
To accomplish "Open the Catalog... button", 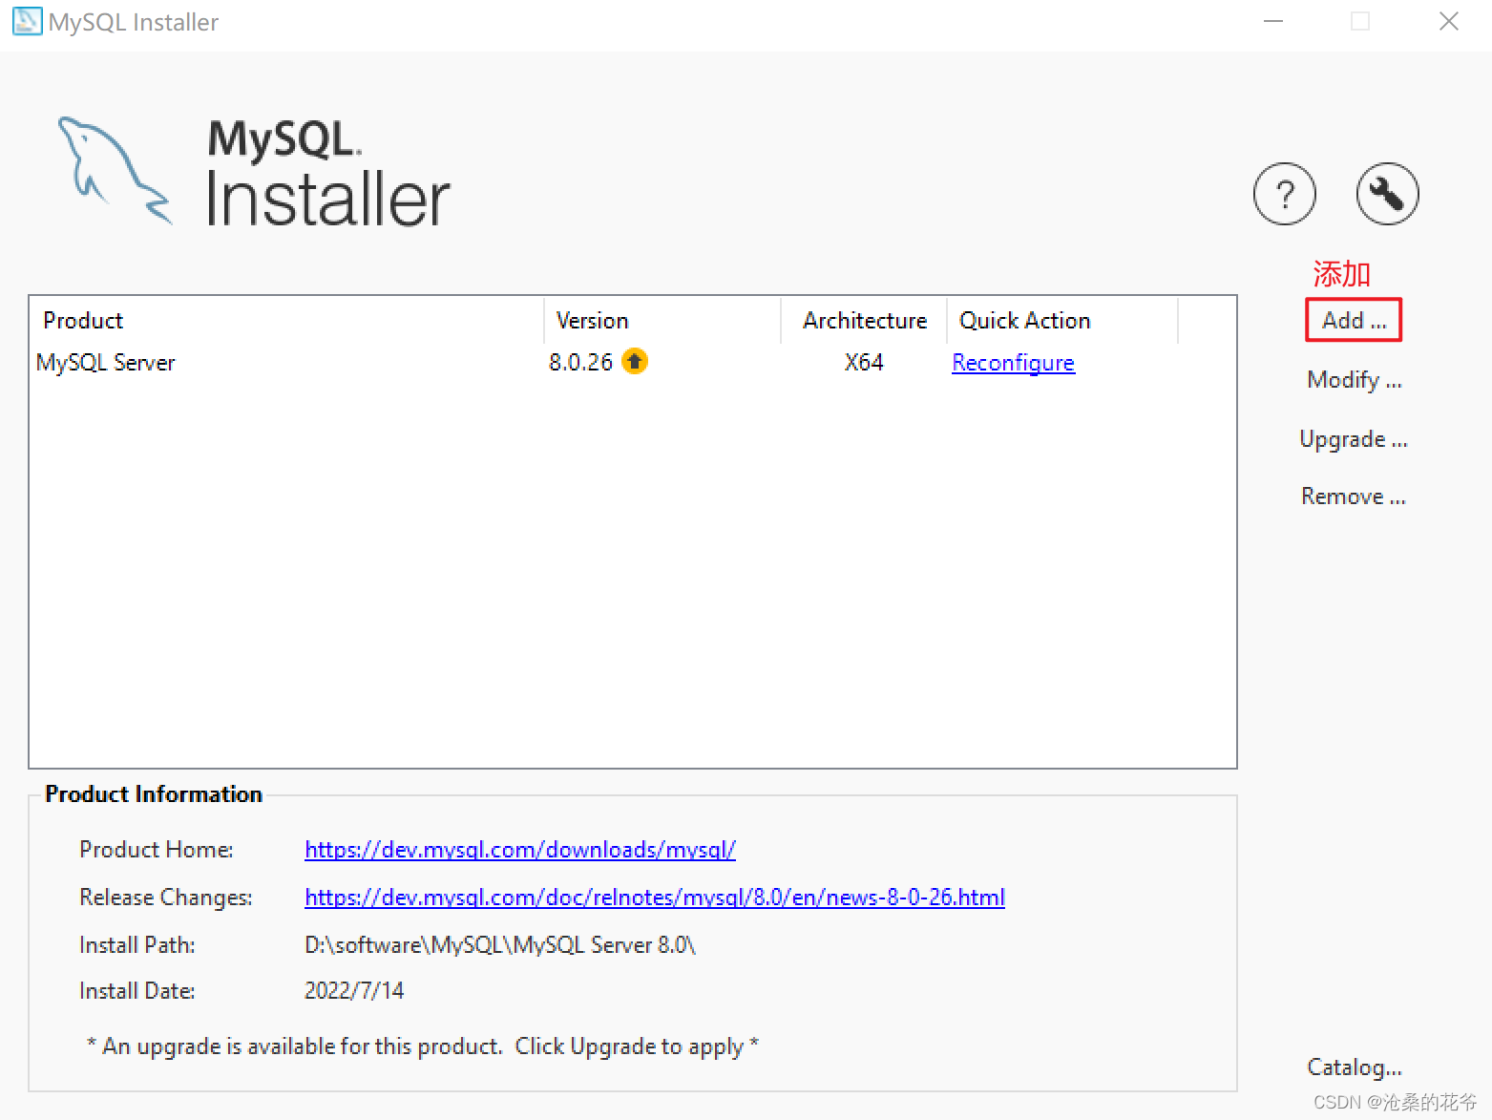I will [1354, 1067].
